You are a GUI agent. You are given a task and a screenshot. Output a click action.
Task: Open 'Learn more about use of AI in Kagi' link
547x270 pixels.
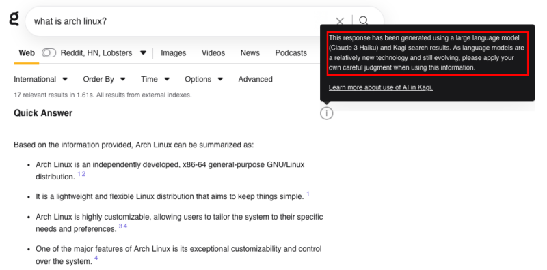pos(381,87)
